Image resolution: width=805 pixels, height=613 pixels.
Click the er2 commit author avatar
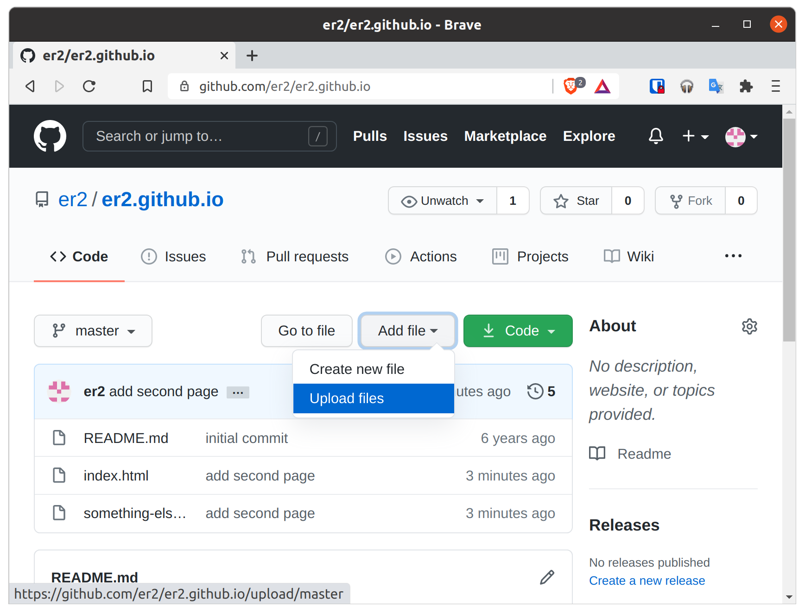tap(59, 392)
